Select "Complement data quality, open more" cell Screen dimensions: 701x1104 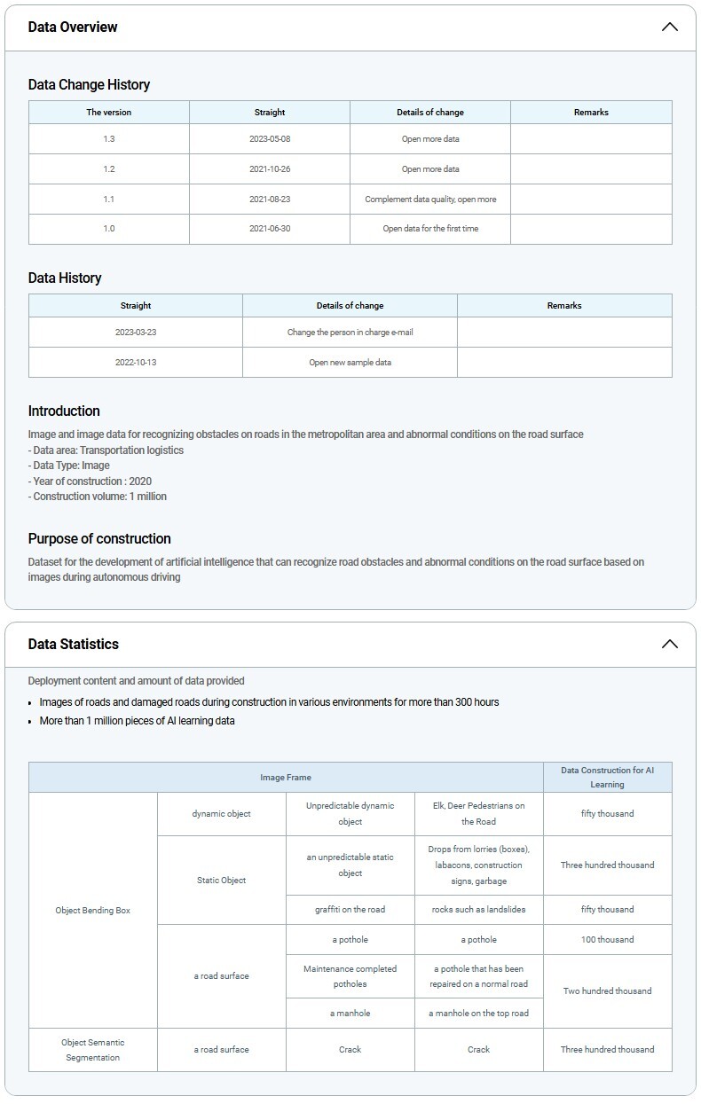430,200
